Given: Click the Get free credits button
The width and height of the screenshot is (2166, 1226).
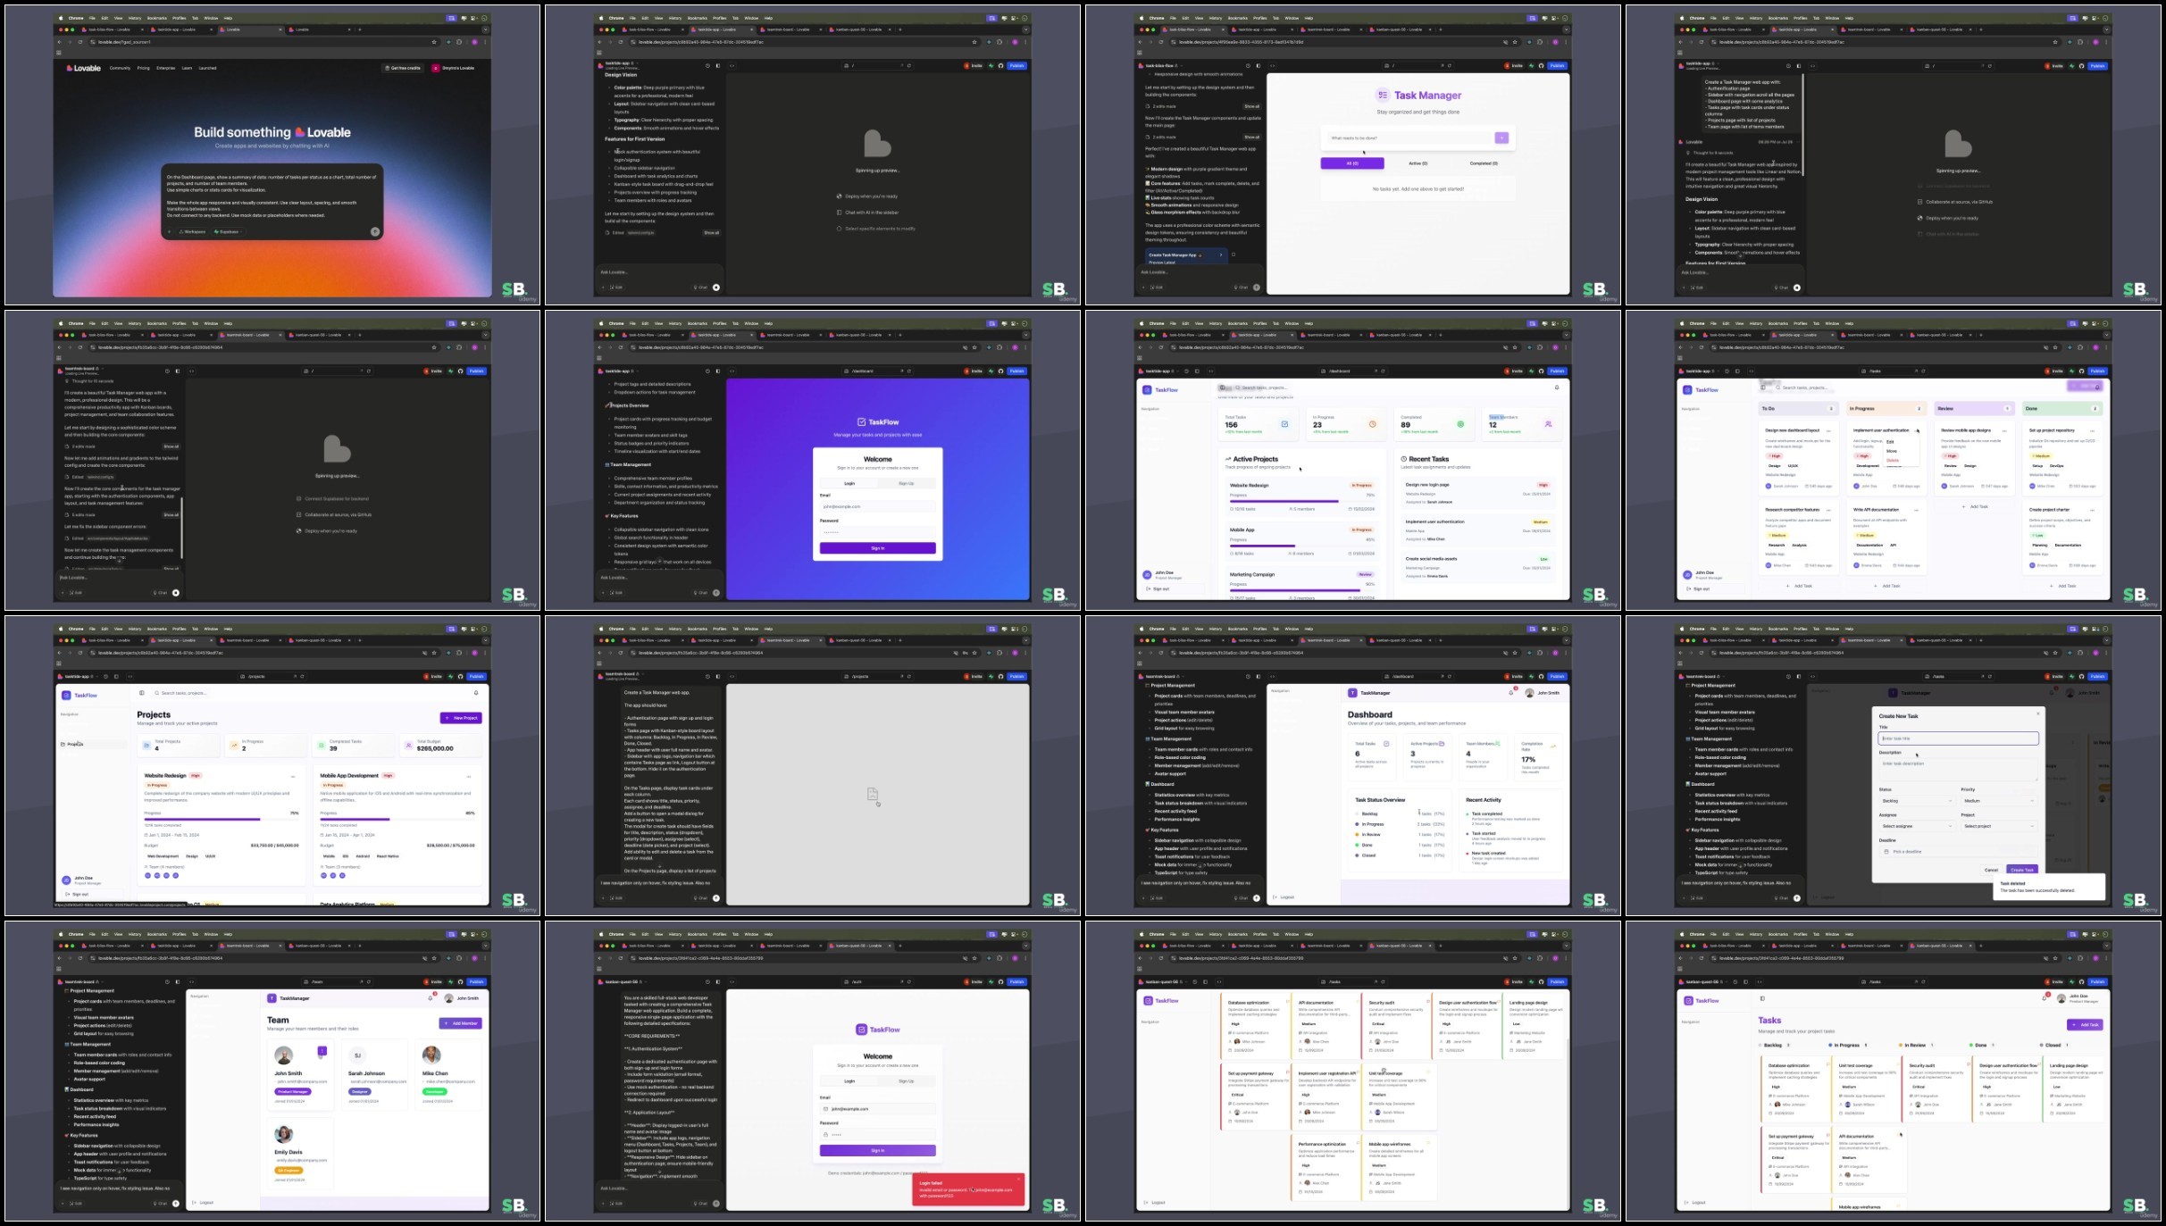Looking at the screenshot, I should (403, 68).
